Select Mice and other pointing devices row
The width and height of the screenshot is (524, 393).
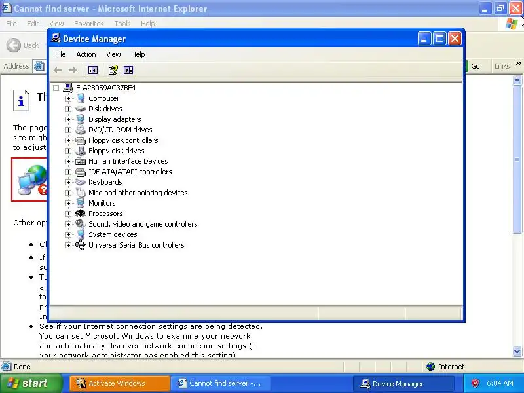(x=138, y=193)
